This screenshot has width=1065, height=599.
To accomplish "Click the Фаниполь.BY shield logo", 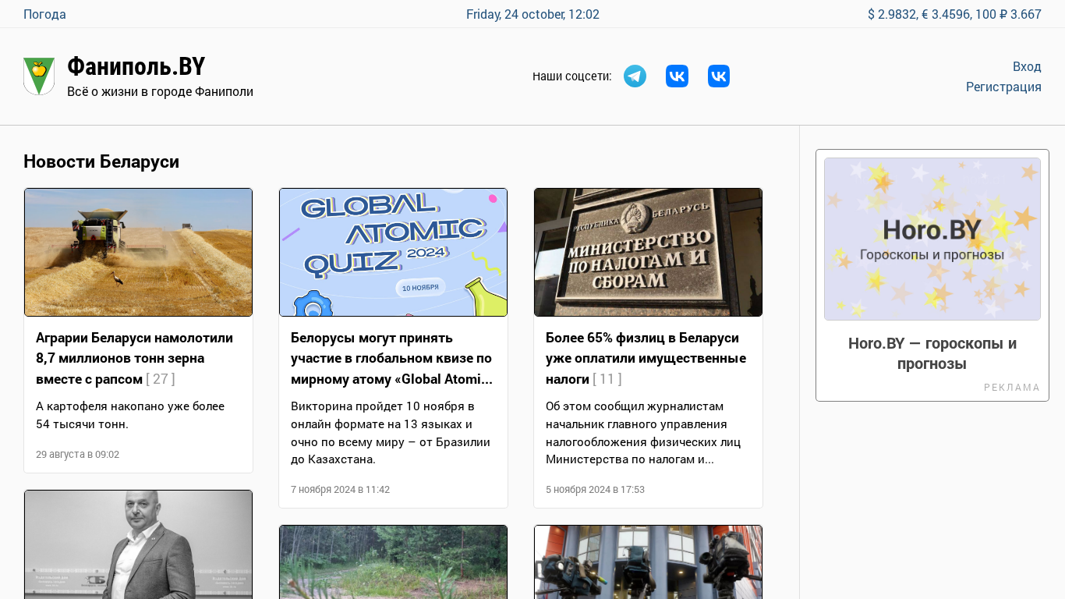I will (39, 76).
